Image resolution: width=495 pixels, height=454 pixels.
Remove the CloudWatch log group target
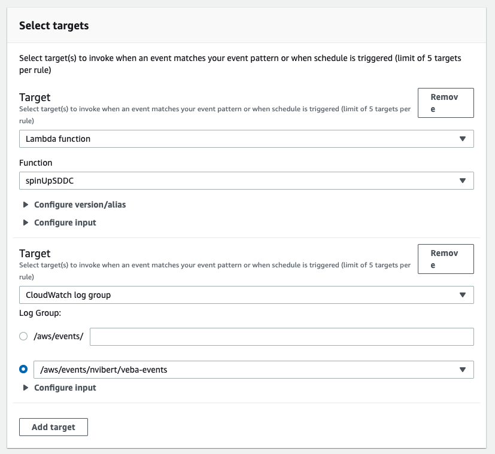[445, 259]
